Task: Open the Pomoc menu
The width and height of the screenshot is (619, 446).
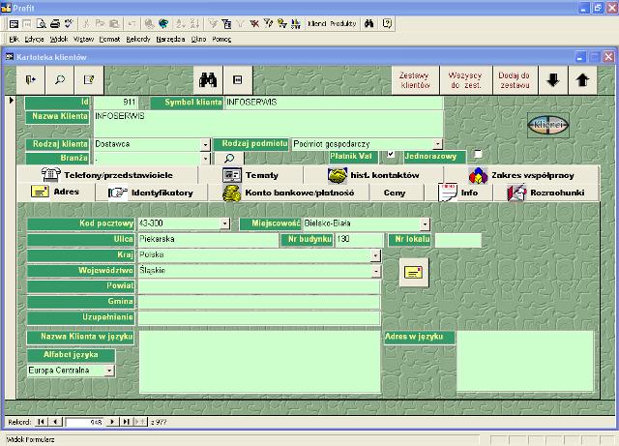Action: point(221,39)
